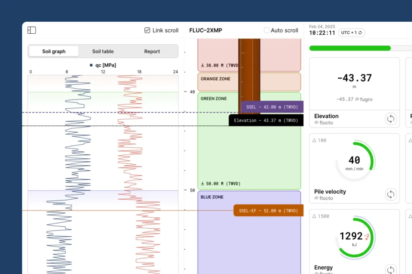
Task: Click refresh icon on Energy card
Action: 391,270
